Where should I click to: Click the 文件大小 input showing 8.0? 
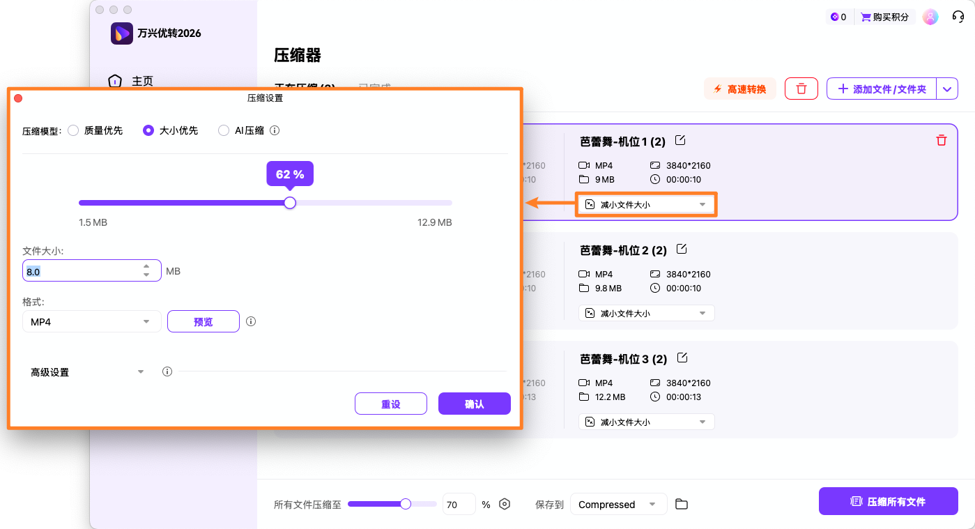84,270
